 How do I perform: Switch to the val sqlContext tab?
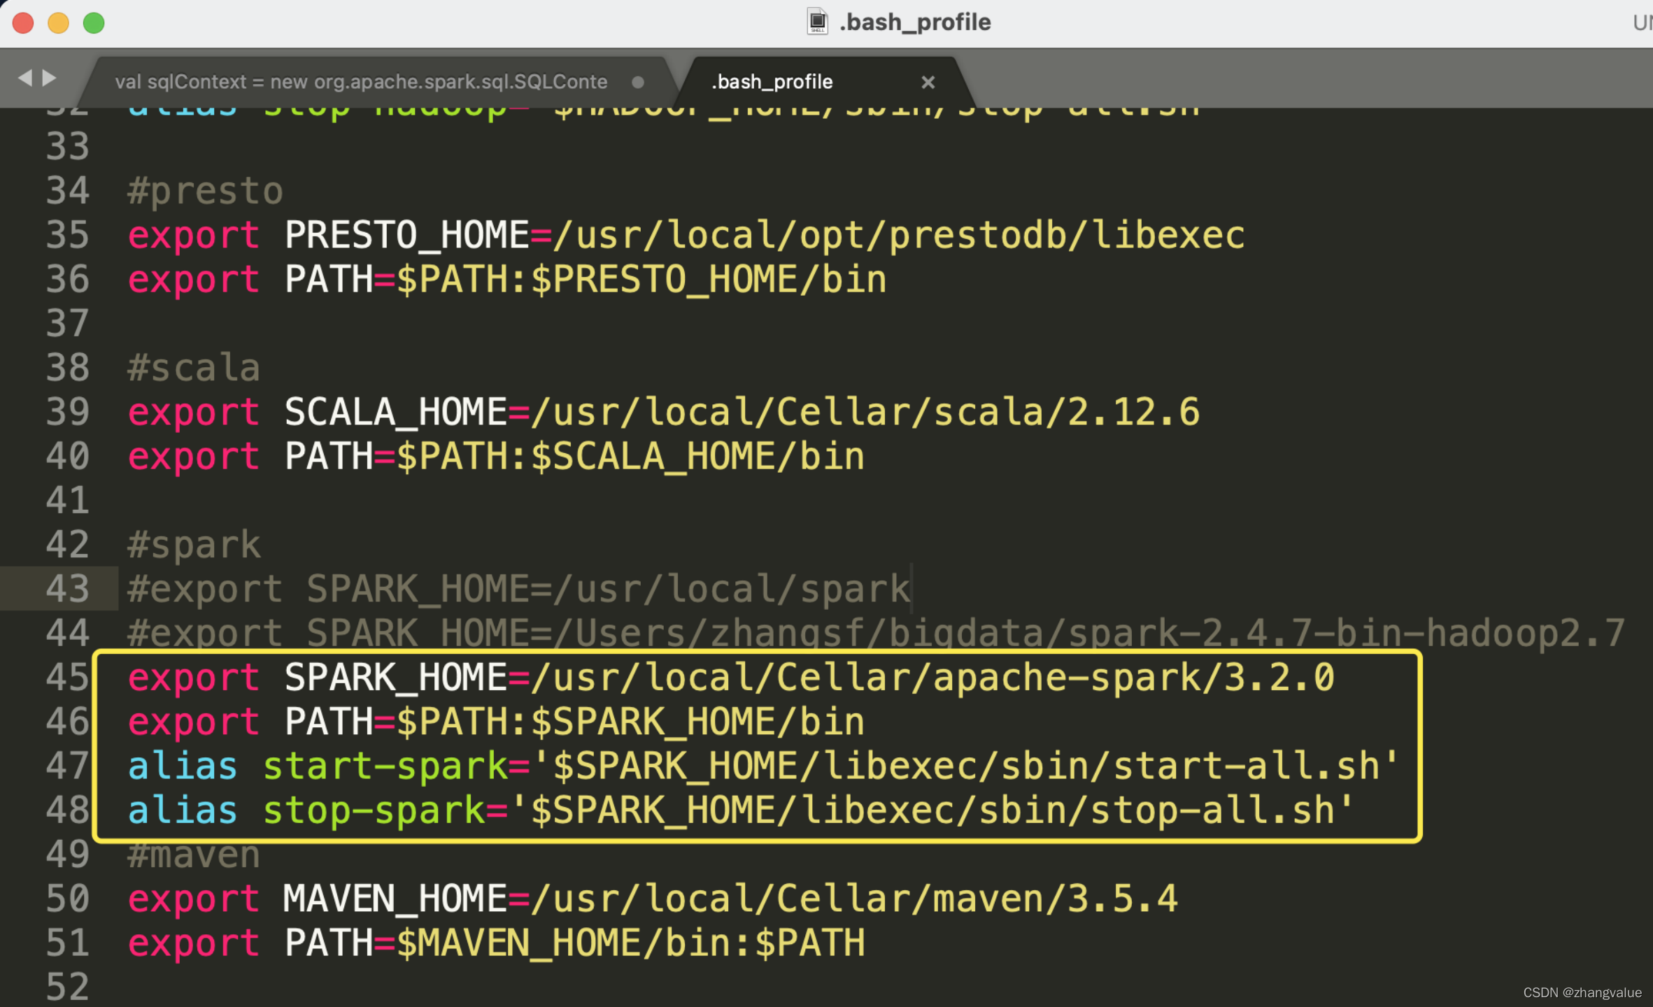[360, 83]
